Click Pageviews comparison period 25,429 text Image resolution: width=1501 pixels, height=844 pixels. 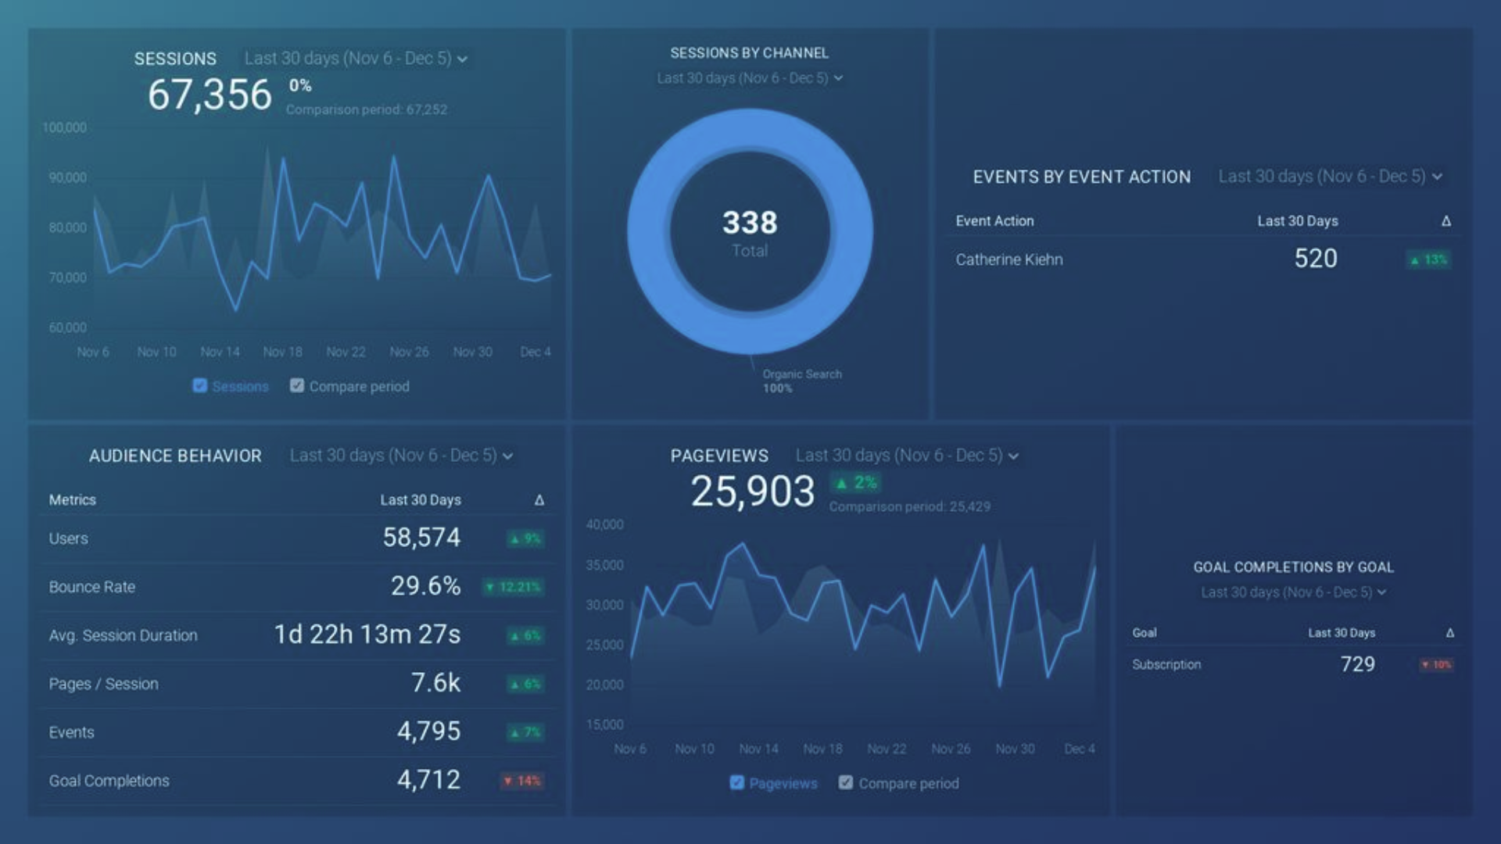[909, 506]
